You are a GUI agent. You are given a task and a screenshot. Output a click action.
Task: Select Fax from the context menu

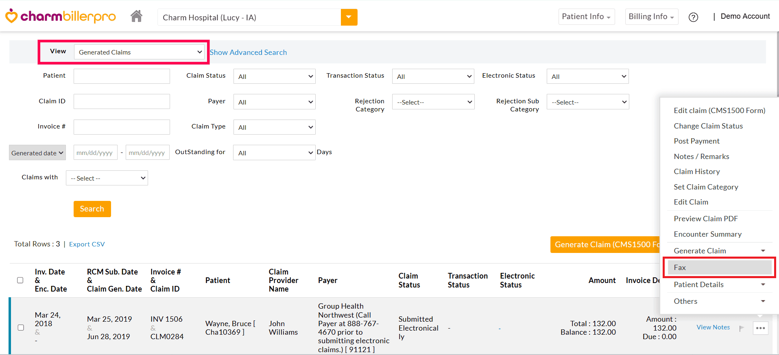coord(719,268)
